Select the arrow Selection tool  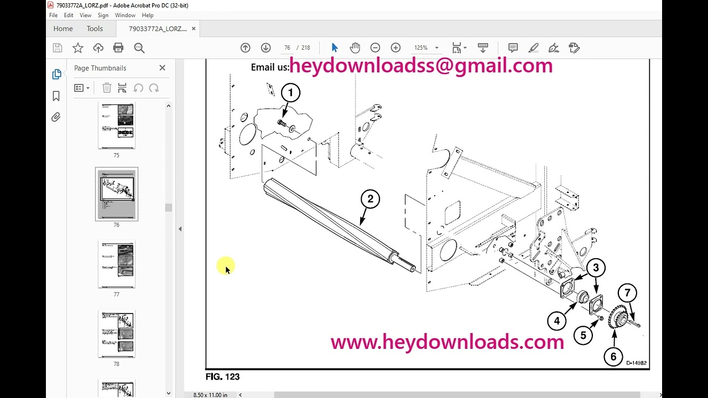(334, 48)
